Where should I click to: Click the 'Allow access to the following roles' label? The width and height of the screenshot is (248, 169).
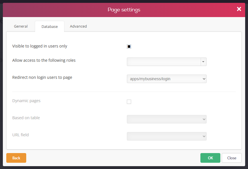pos(44,60)
